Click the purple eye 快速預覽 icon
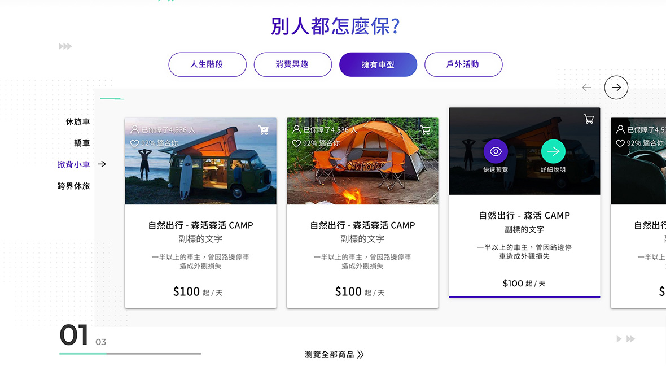 point(496,151)
